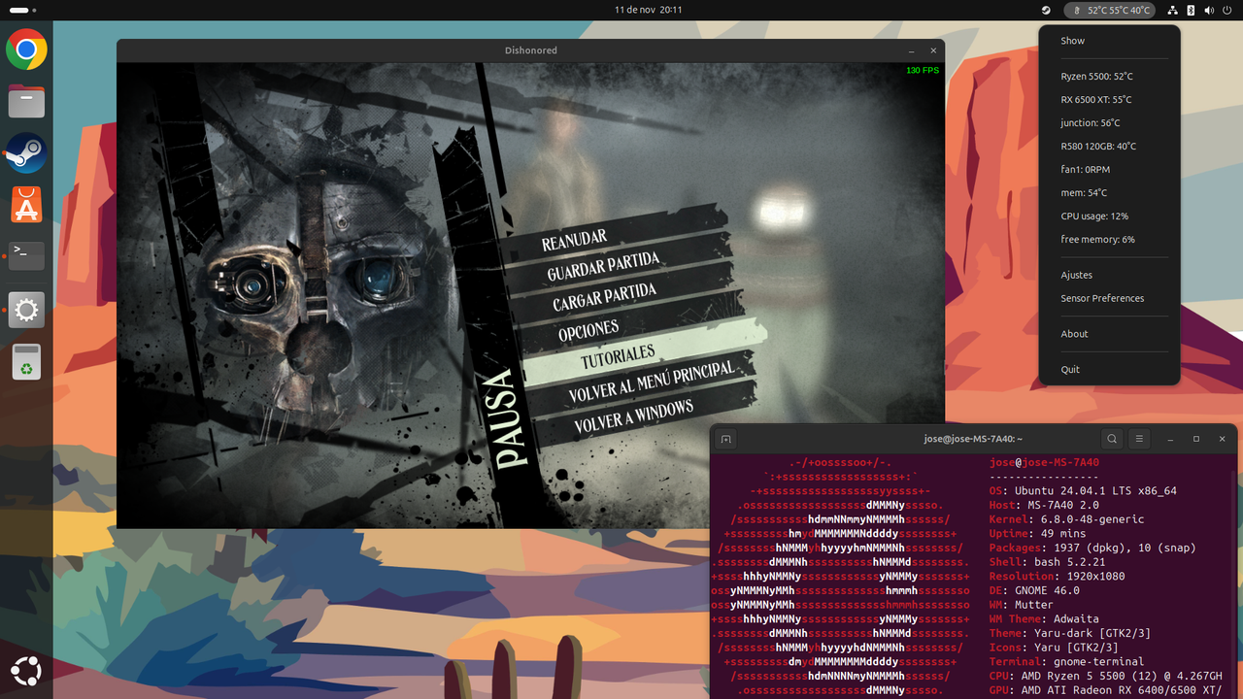Click the CPU: AMD Ryzen 5 5500 line

[1106, 676]
